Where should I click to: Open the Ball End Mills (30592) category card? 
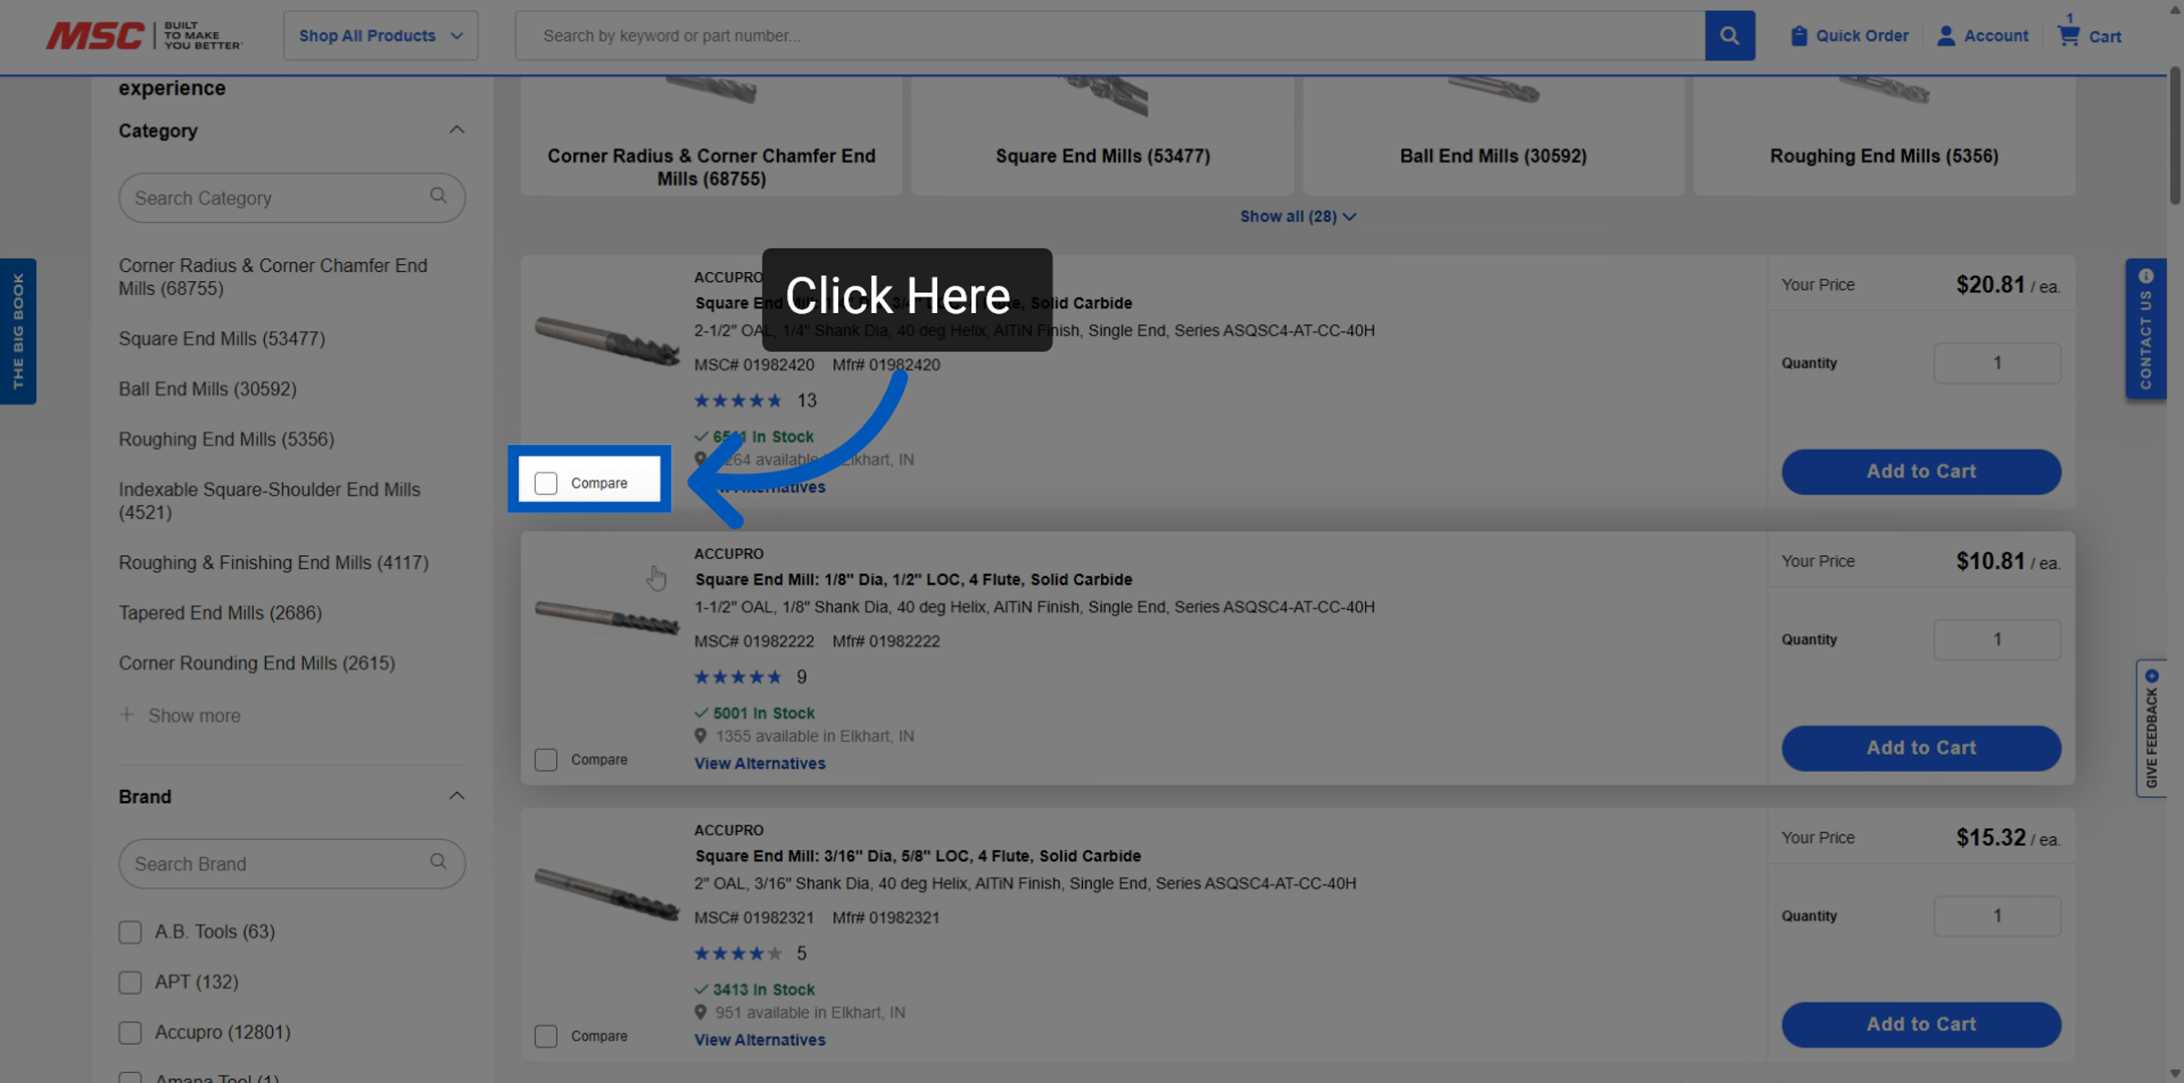point(1493,135)
